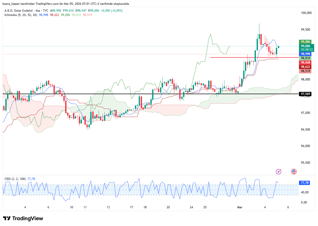Image resolution: width=318 pixels, height=226 pixels.
Task: Click the purple lightning bolt event icon
Action: coord(279,172)
